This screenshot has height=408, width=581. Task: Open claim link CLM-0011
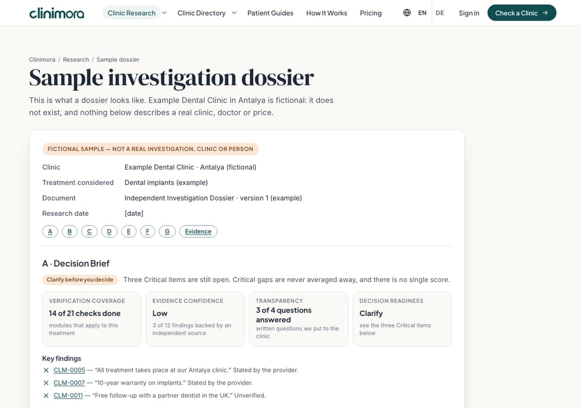click(x=68, y=395)
